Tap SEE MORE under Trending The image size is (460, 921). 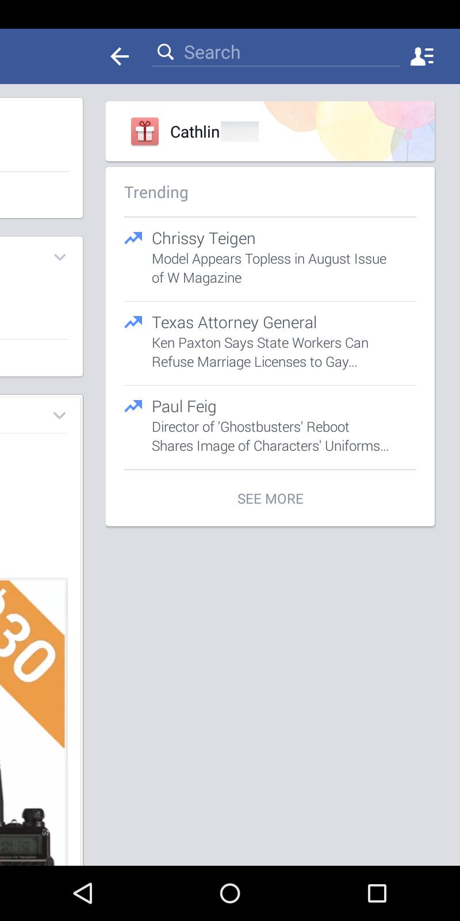coord(270,498)
